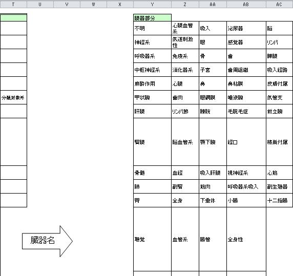
Task: Select the 泌尿器 cell
Action: (246, 28)
